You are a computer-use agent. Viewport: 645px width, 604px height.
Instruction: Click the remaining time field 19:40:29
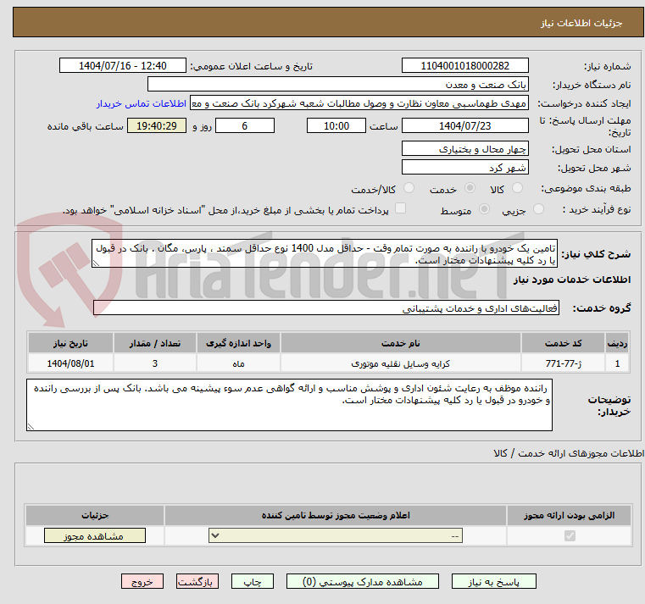(156, 126)
